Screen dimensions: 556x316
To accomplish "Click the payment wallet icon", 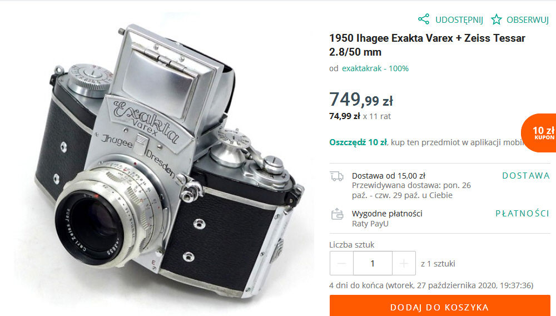I will click(x=337, y=214).
